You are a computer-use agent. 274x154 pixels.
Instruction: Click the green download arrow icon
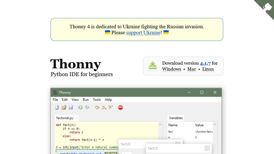click(153, 65)
